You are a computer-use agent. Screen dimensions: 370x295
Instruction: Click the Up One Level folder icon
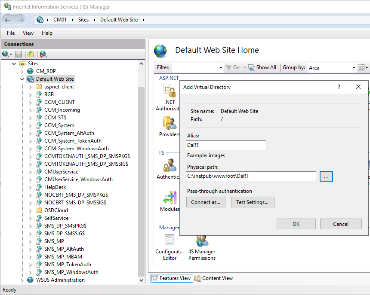31,54
